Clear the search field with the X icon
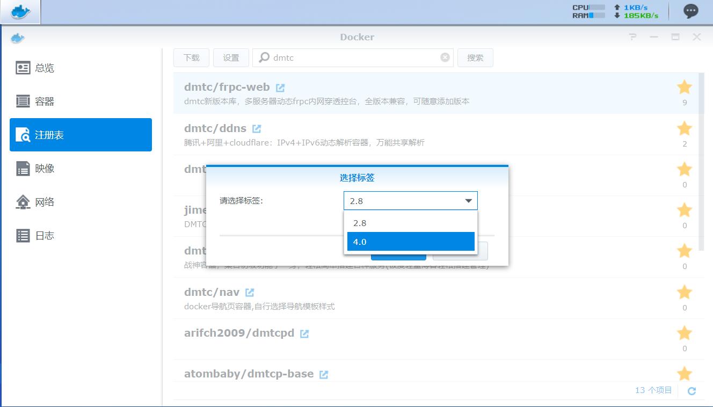The height and width of the screenshot is (407, 713). [x=445, y=57]
